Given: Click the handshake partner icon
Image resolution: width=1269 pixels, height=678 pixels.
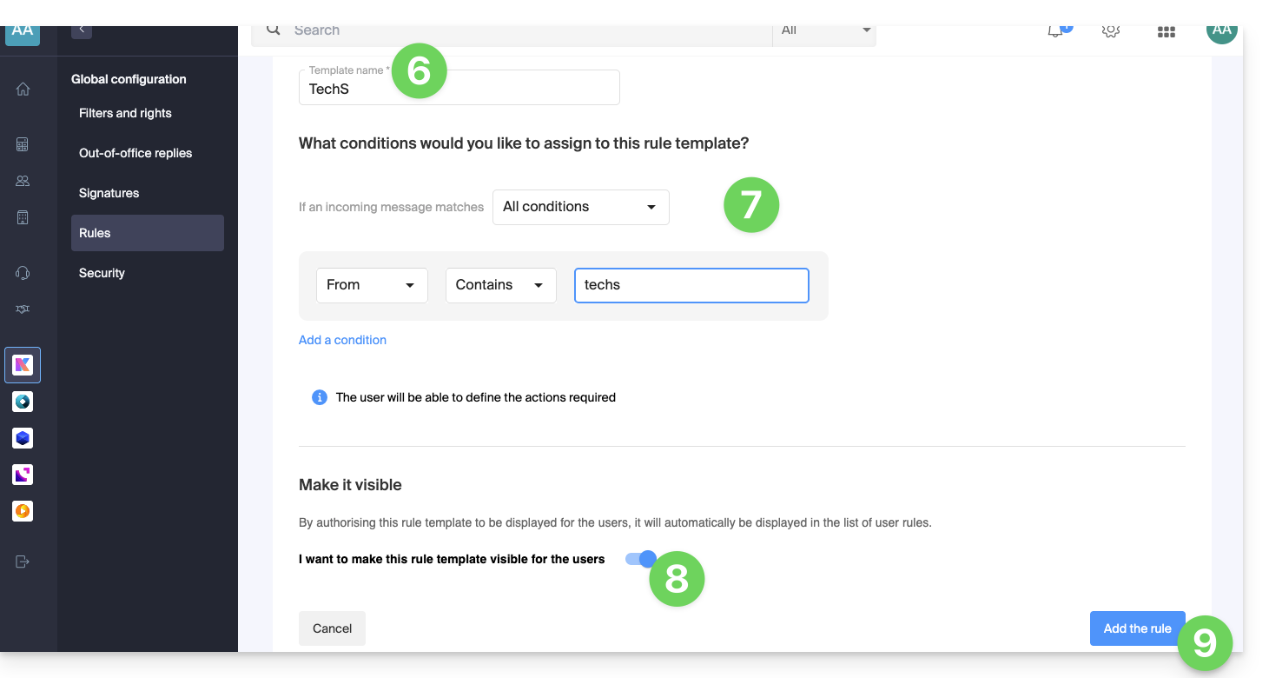Looking at the screenshot, I should click(x=23, y=309).
